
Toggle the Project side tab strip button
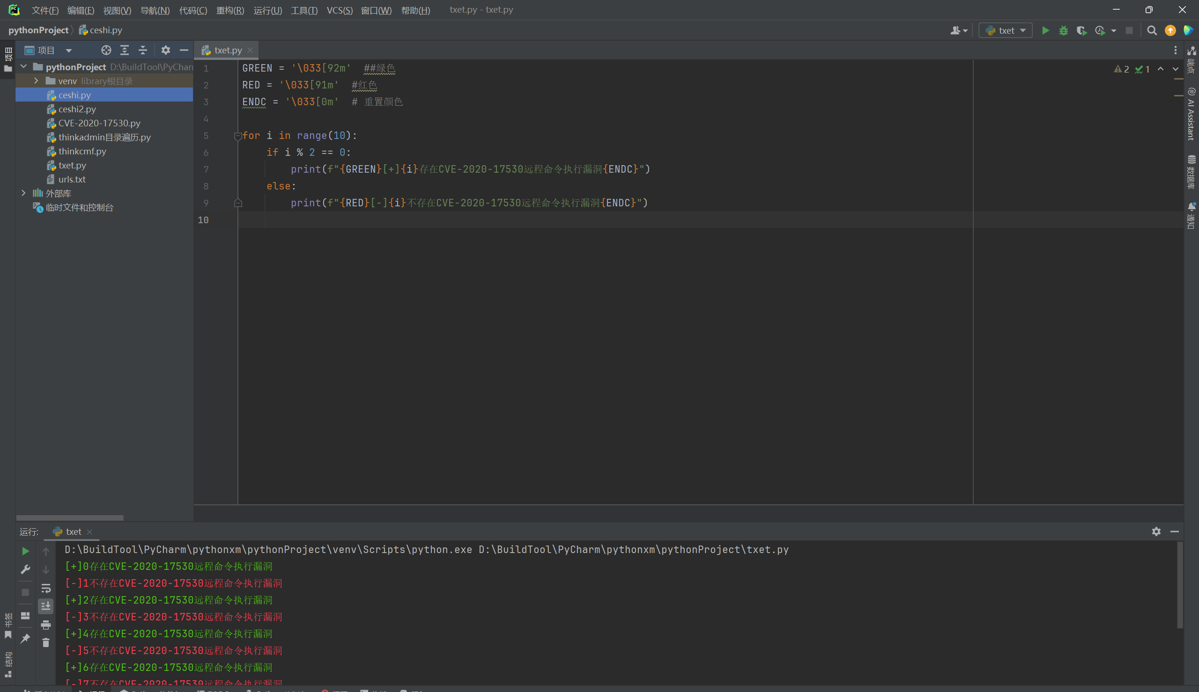coord(8,60)
